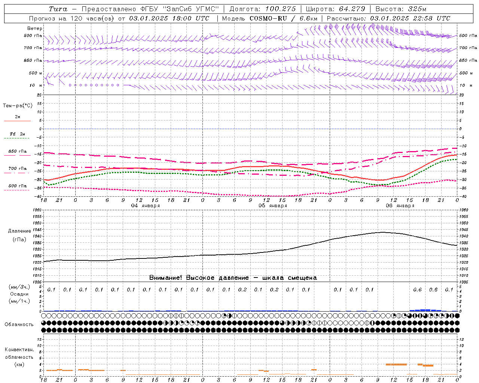The width and height of the screenshot is (479, 383).
Task: Click the "Модель COSMO-RU / 6.6км" label
Action: [269, 18]
